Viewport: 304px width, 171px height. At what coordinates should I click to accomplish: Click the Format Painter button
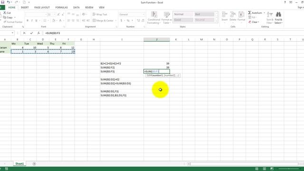[13, 22]
